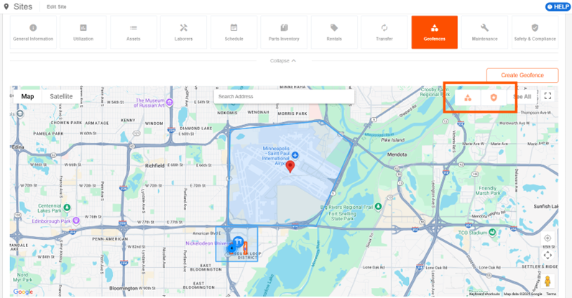Click the blue cluster marker numbered 4
The width and height of the screenshot is (572, 298).
point(231,248)
